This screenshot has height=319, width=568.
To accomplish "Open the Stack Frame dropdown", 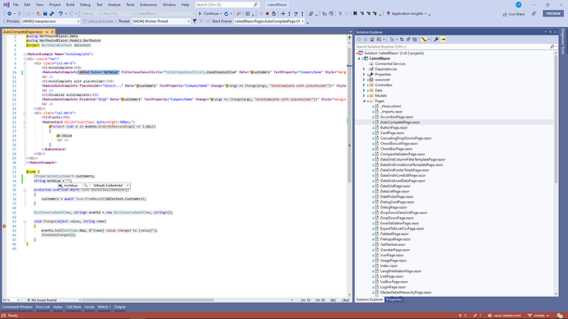I will tap(302, 21).
